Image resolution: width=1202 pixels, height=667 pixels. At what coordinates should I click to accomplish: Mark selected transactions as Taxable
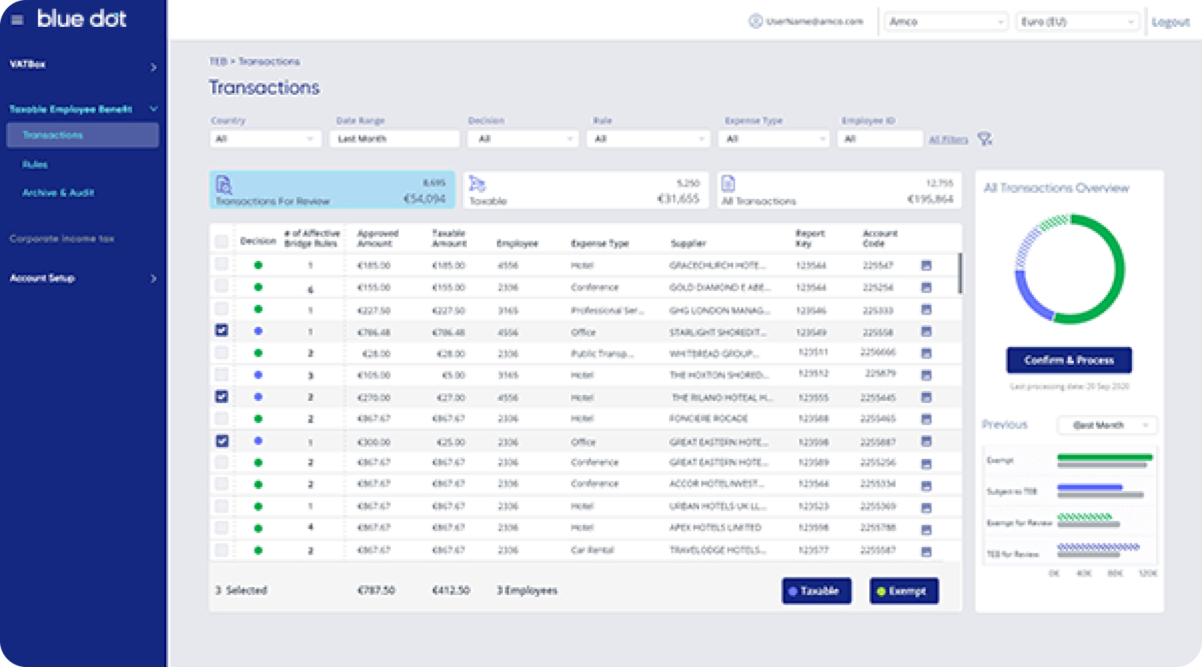tap(816, 590)
